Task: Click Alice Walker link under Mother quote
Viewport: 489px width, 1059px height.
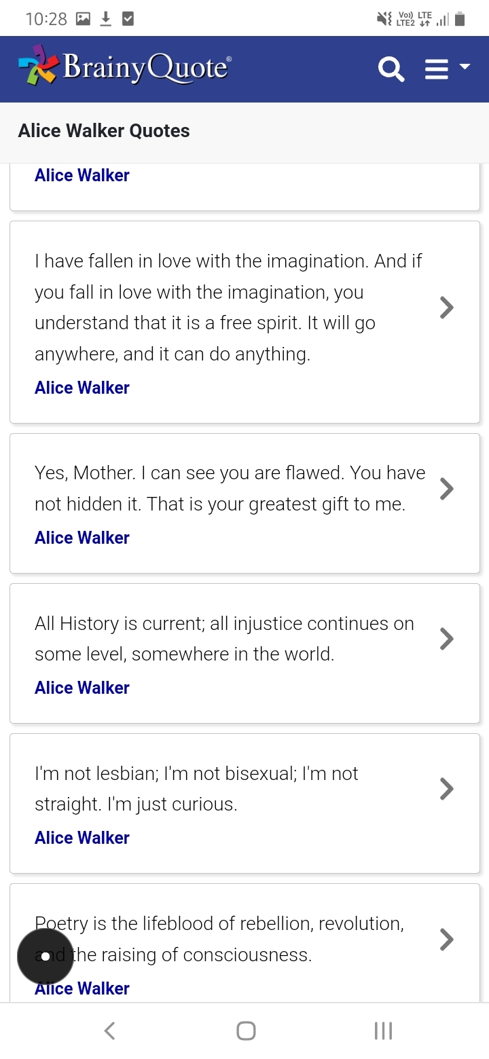Action: point(82,538)
